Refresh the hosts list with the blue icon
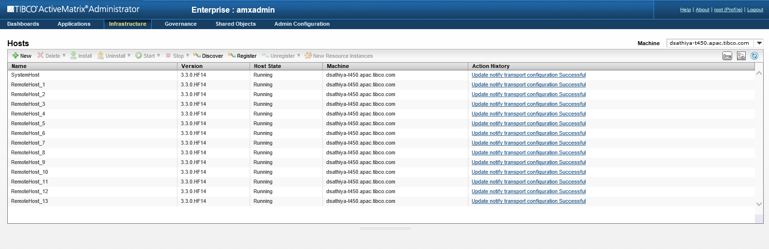The width and height of the screenshot is (769, 249). coord(754,56)
